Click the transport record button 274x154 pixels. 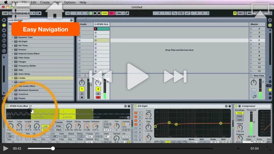(99, 13)
